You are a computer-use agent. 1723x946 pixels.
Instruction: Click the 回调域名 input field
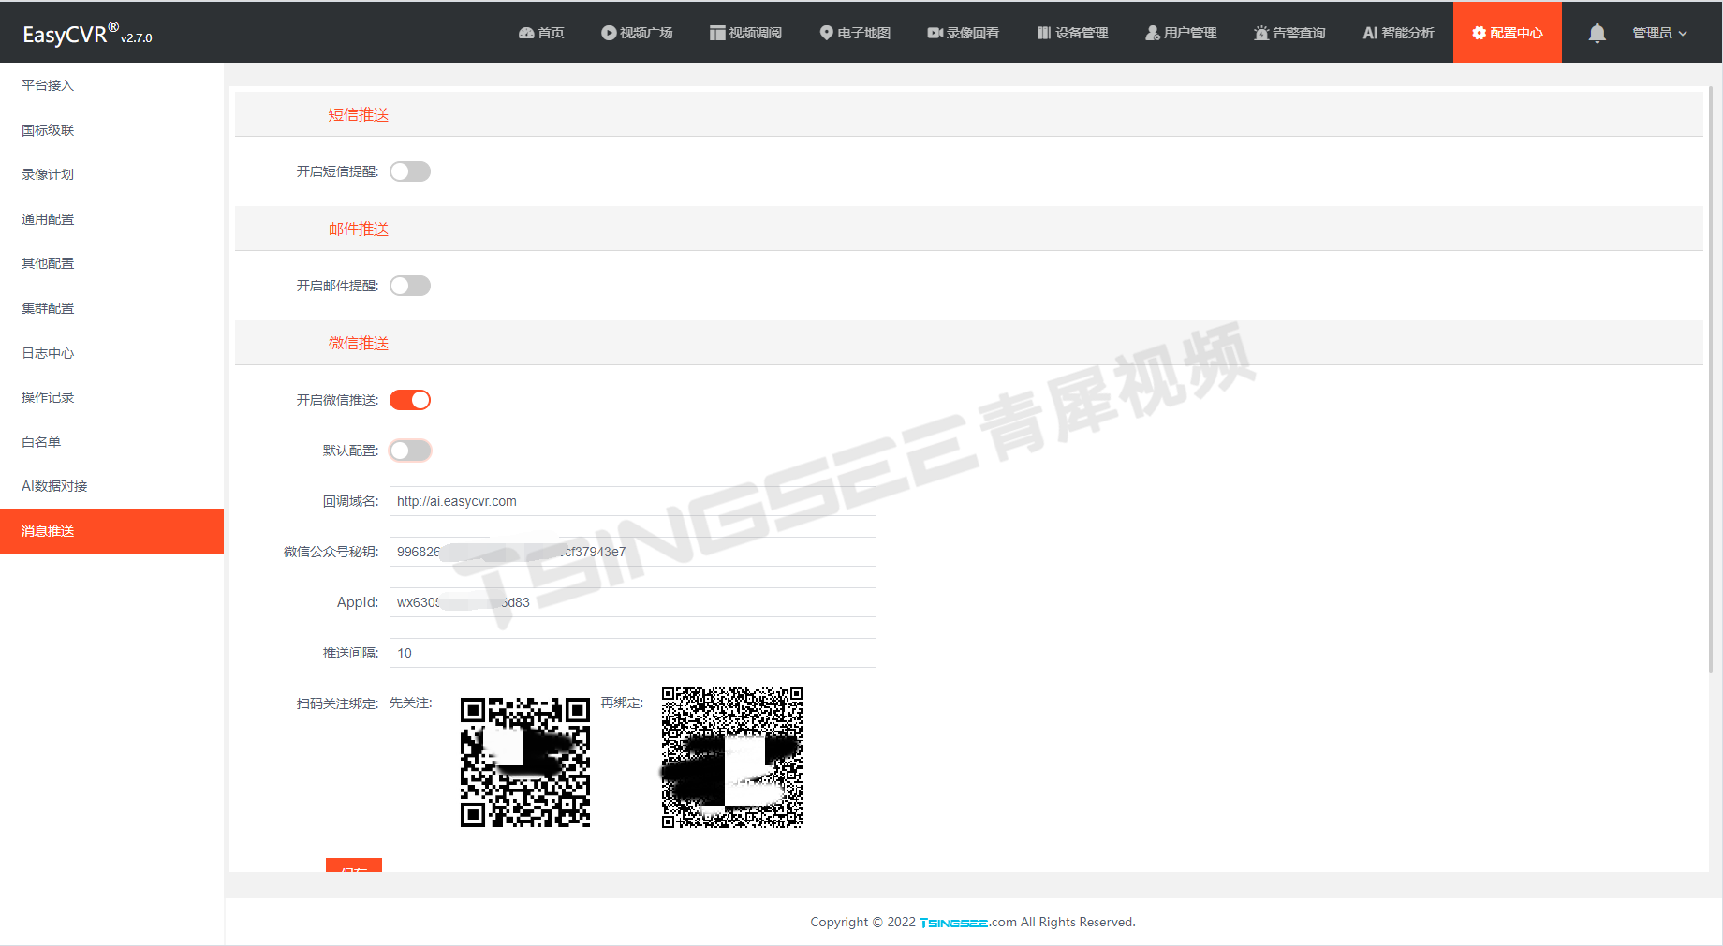(633, 501)
